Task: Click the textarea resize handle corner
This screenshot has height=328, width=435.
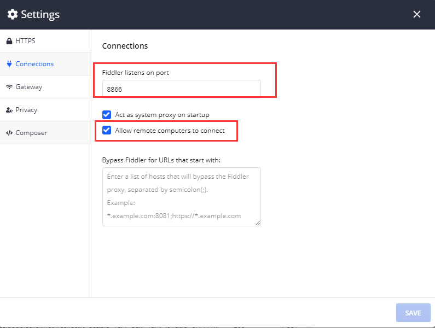Action: pos(258,224)
